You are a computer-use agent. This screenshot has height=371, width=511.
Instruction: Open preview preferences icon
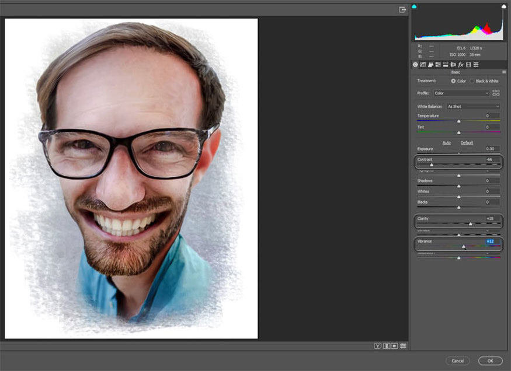point(403,346)
